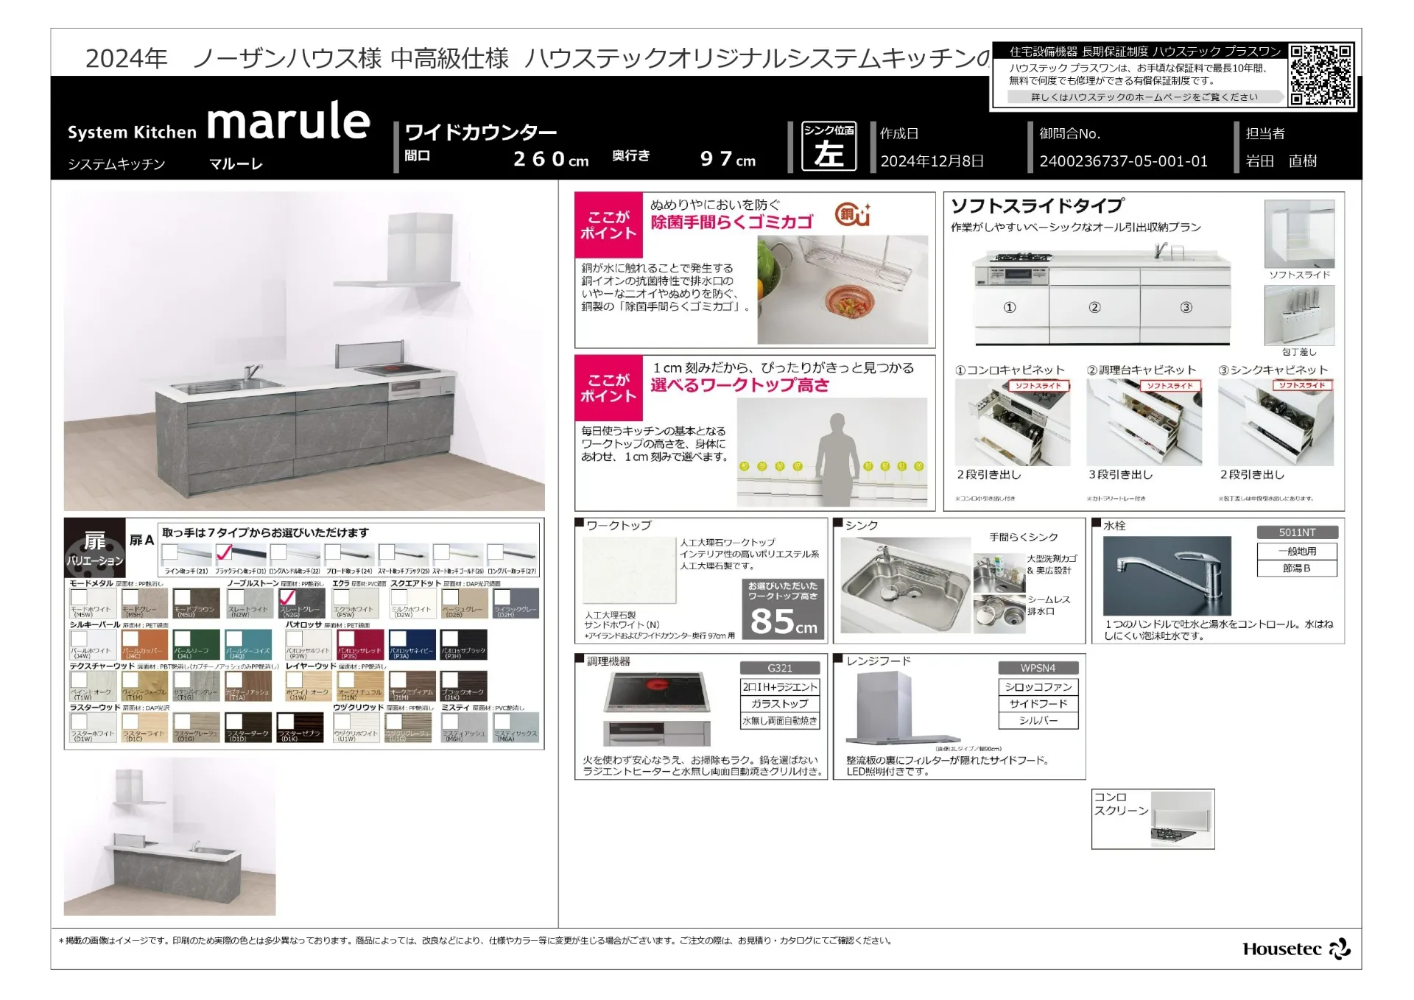Image resolution: width=1414 pixels, height=1000 pixels.
Task: Open the white ワークトップ material sample
Action: pos(630,572)
